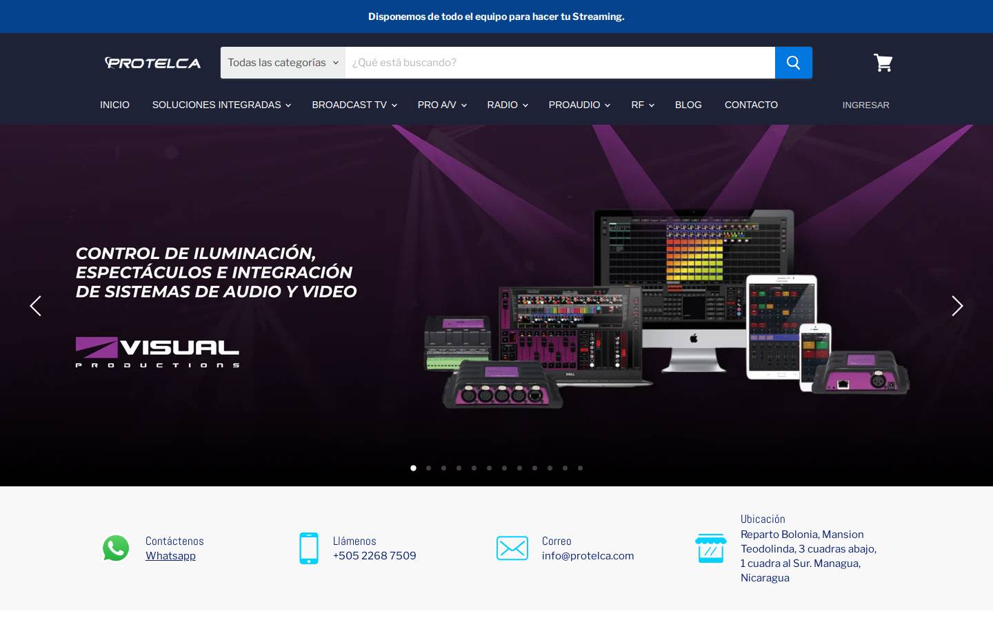Click the Visual Productions logo
The height and width of the screenshot is (620, 993).
click(157, 352)
